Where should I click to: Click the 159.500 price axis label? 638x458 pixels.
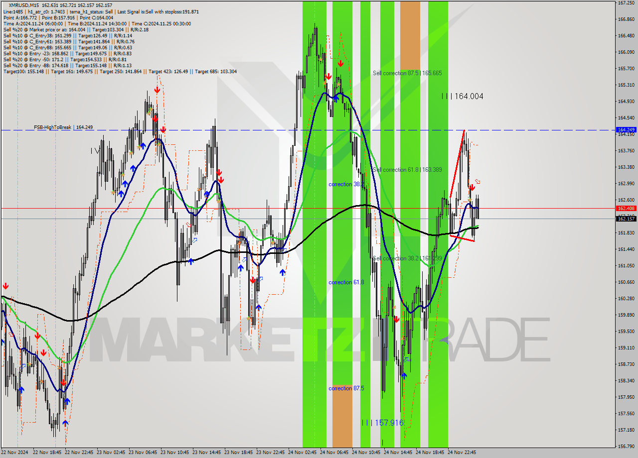click(x=626, y=332)
